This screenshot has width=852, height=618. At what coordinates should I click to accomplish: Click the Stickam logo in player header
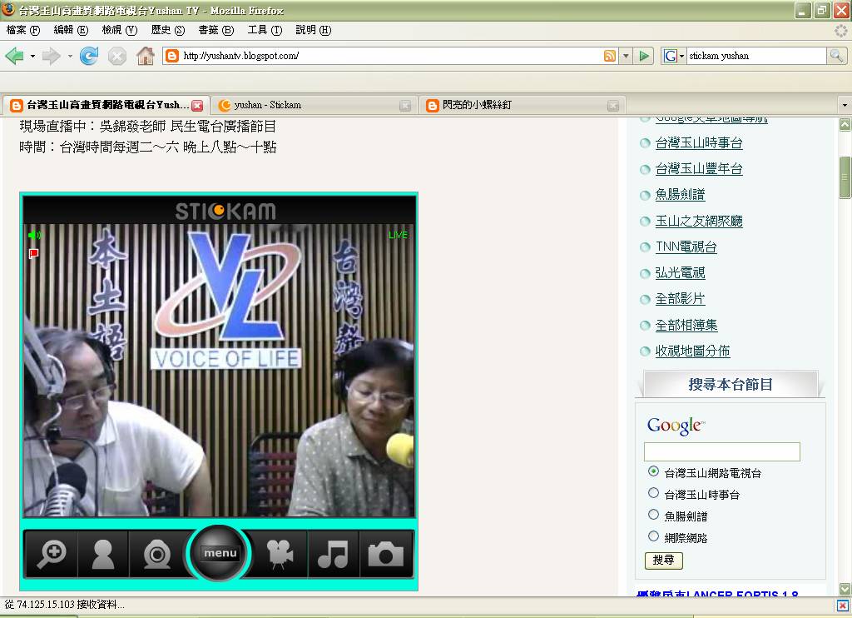tap(225, 211)
